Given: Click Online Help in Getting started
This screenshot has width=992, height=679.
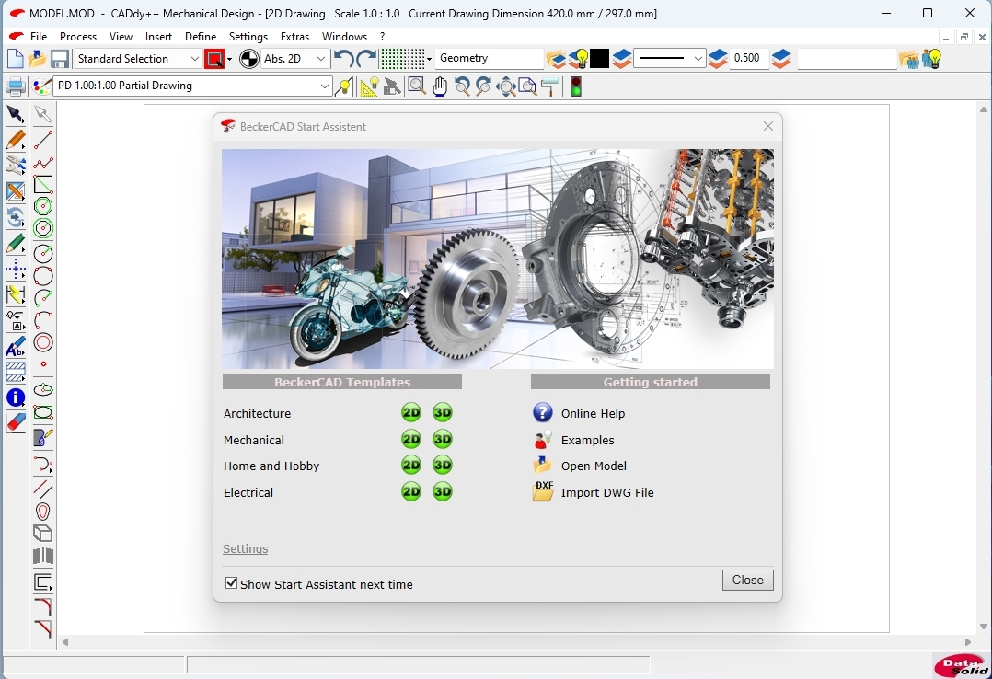Looking at the screenshot, I should pyautogui.click(x=593, y=413).
